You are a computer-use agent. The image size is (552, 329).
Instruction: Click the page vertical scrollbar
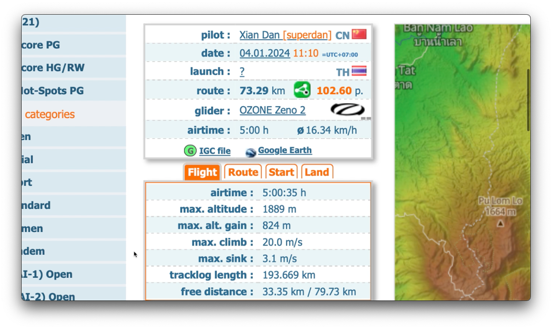(528, 99)
